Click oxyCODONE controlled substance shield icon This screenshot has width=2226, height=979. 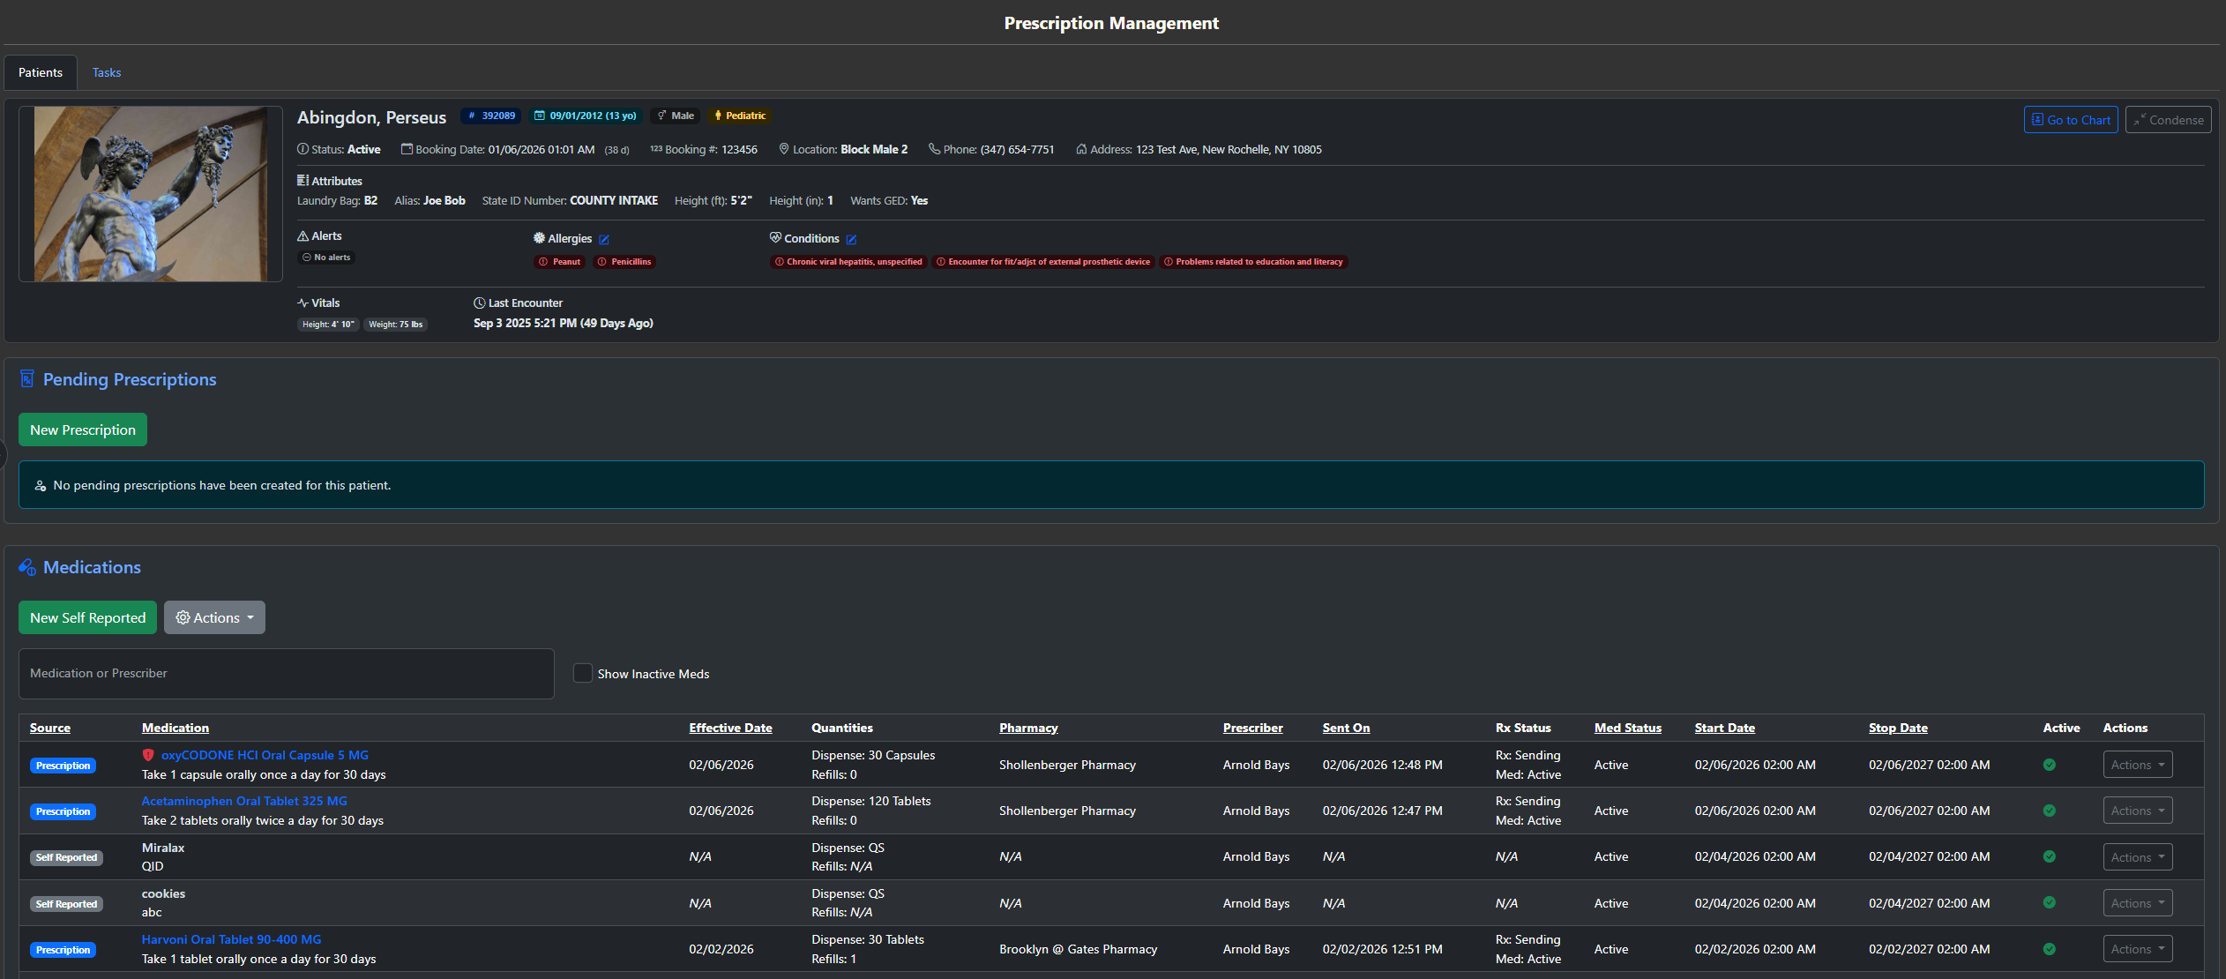148,755
